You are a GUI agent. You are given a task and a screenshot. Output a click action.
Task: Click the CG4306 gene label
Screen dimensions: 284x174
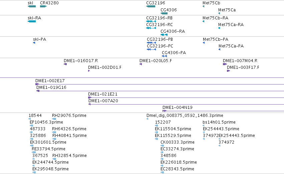[x=169, y=10]
